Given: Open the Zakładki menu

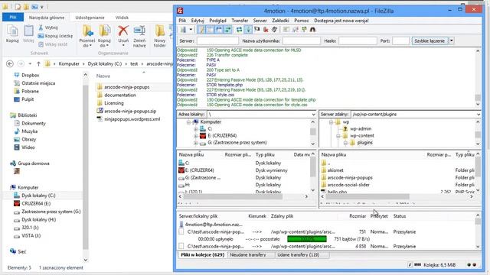Looking at the screenshot, I should tap(281, 21).
